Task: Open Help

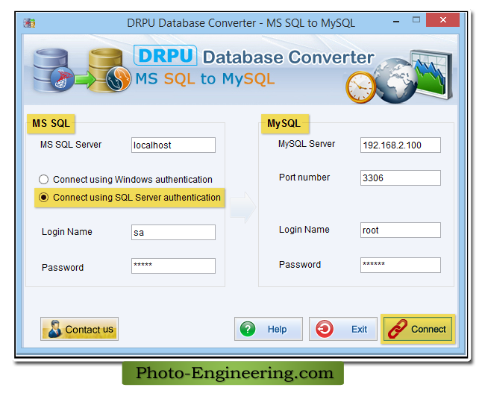Action: pyautogui.click(x=269, y=329)
